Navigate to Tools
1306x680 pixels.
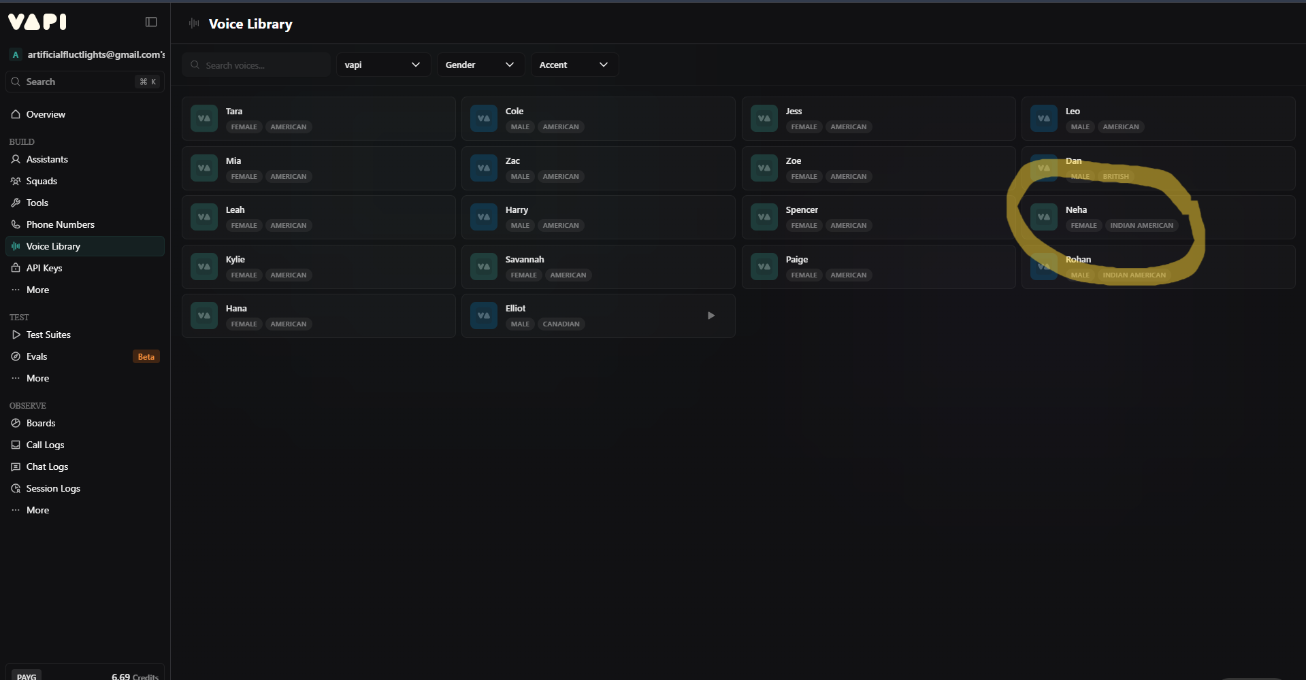(x=85, y=203)
